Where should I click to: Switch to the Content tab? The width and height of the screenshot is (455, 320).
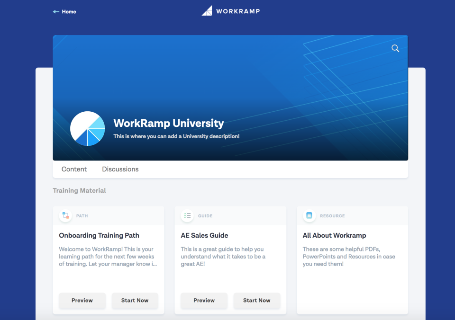coord(74,169)
